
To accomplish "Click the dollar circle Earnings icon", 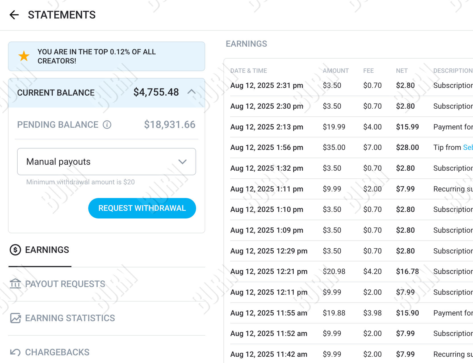I will pos(15,250).
